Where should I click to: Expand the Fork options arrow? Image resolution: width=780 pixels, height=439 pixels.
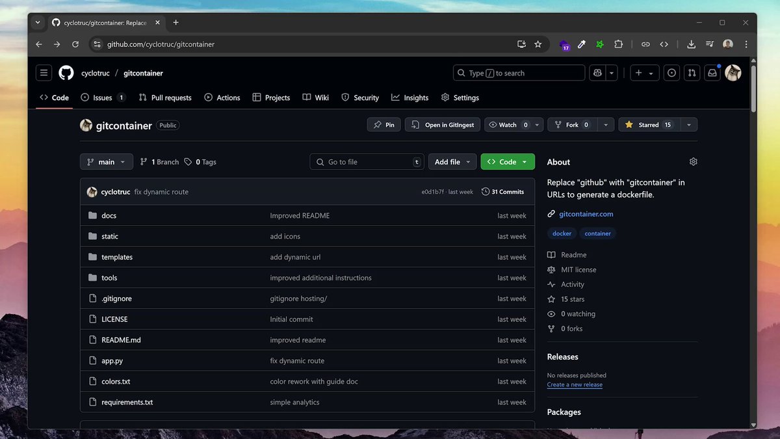[606, 125]
